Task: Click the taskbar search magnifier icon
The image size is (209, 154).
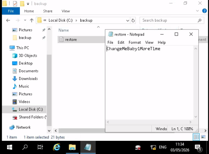Action: coord(25,147)
